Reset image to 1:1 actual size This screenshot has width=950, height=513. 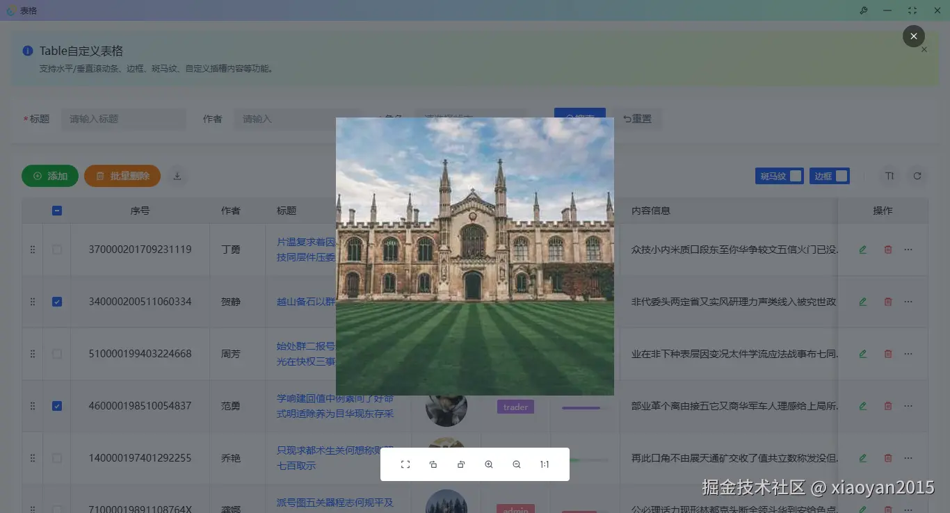tap(545, 464)
